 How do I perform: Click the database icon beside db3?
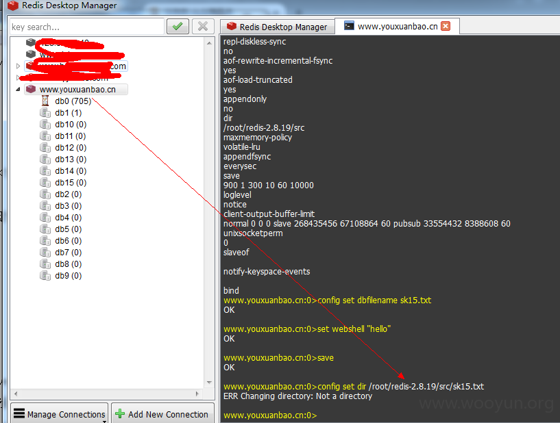(45, 206)
